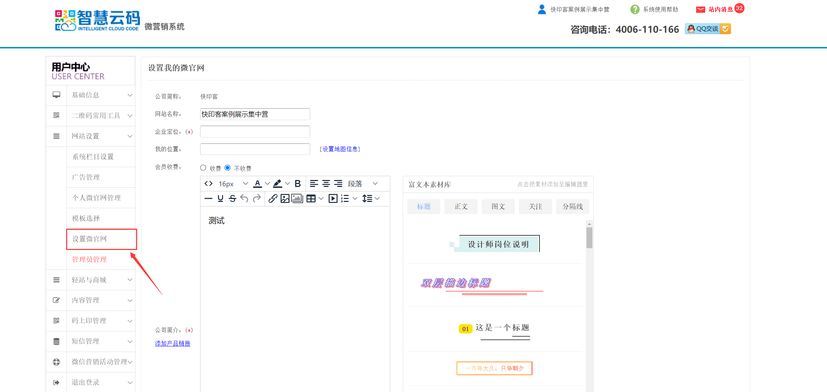Screen dimensions: 827x392
Task: Click the underline formatting icon
Action: click(220, 198)
